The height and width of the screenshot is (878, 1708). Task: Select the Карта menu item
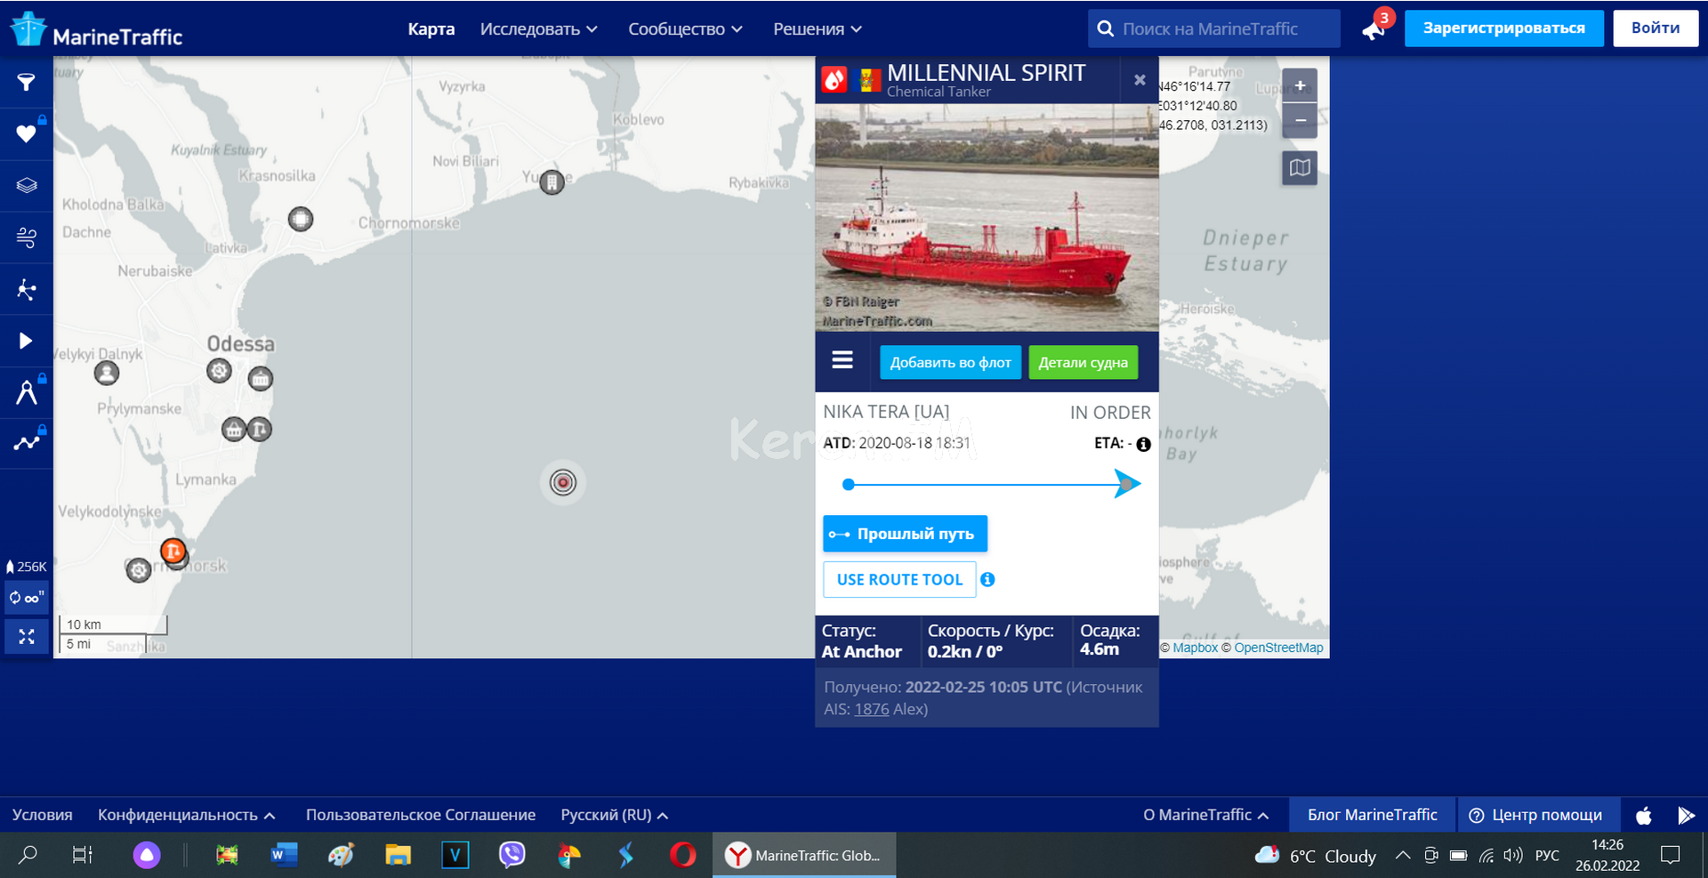(431, 29)
